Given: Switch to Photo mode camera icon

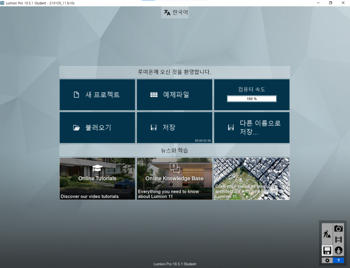Looking at the screenshot, I should (338, 229).
